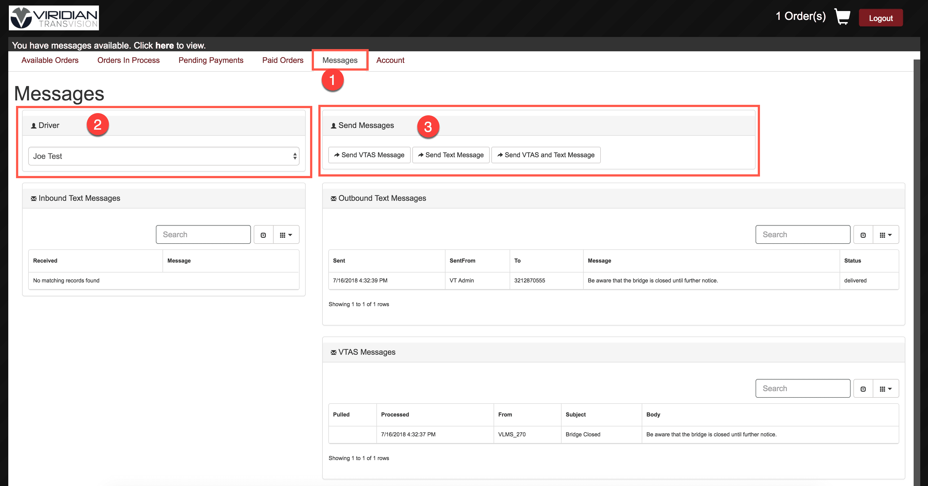Go to the Account tab
This screenshot has width=928, height=486.
[x=390, y=60]
